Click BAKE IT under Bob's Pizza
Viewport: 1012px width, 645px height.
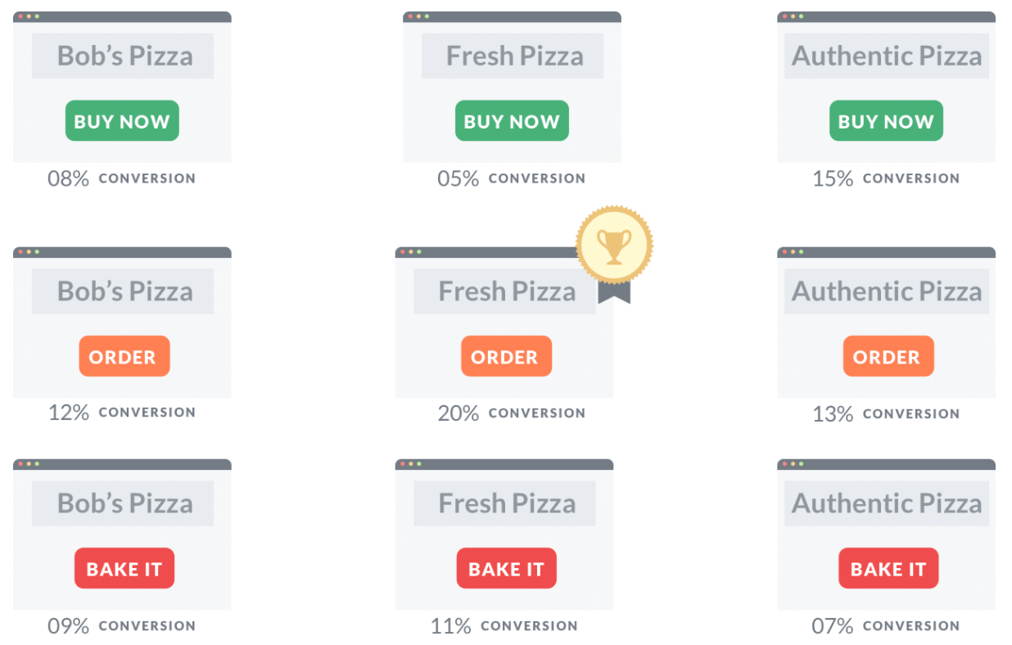click(124, 568)
